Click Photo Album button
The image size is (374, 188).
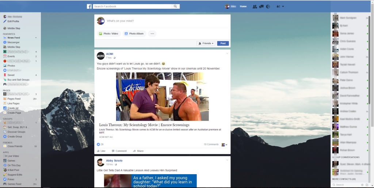point(134,34)
